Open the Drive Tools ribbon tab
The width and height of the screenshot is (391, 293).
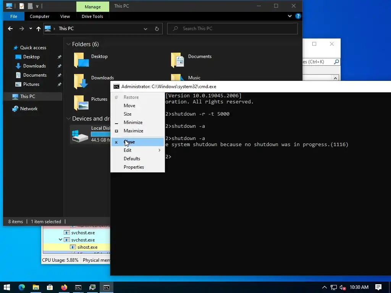coord(92,16)
